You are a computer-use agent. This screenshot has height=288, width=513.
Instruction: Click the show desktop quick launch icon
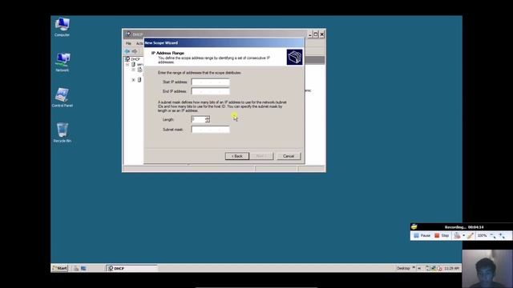83,269
